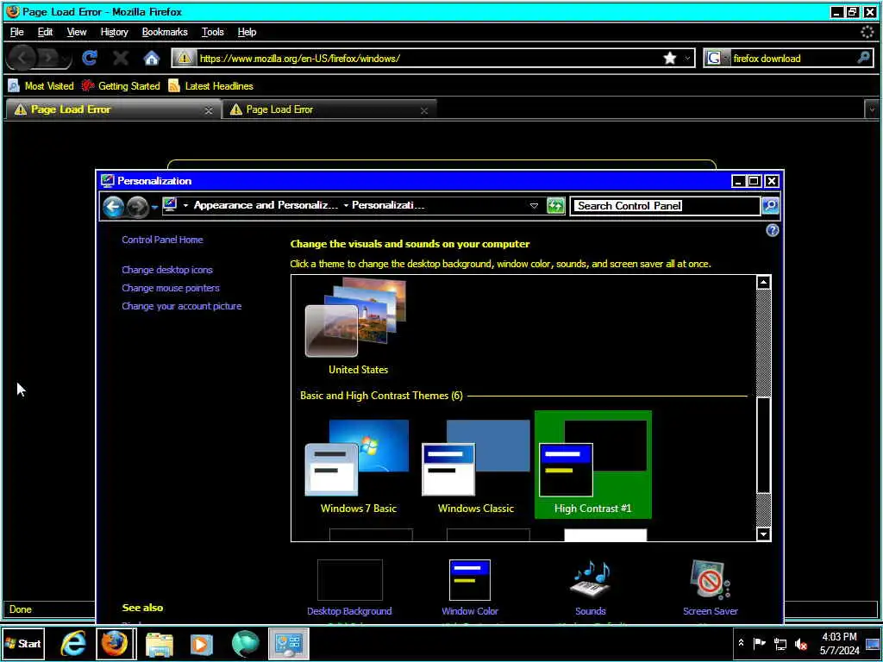
Task: Go forward in Personalization window
Action: click(x=137, y=207)
